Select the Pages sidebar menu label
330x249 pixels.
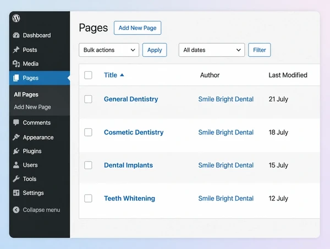31,78
